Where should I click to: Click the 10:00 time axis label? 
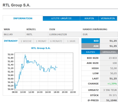point(23,92)
